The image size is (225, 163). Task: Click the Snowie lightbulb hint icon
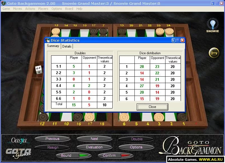click(x=213, y=25)
